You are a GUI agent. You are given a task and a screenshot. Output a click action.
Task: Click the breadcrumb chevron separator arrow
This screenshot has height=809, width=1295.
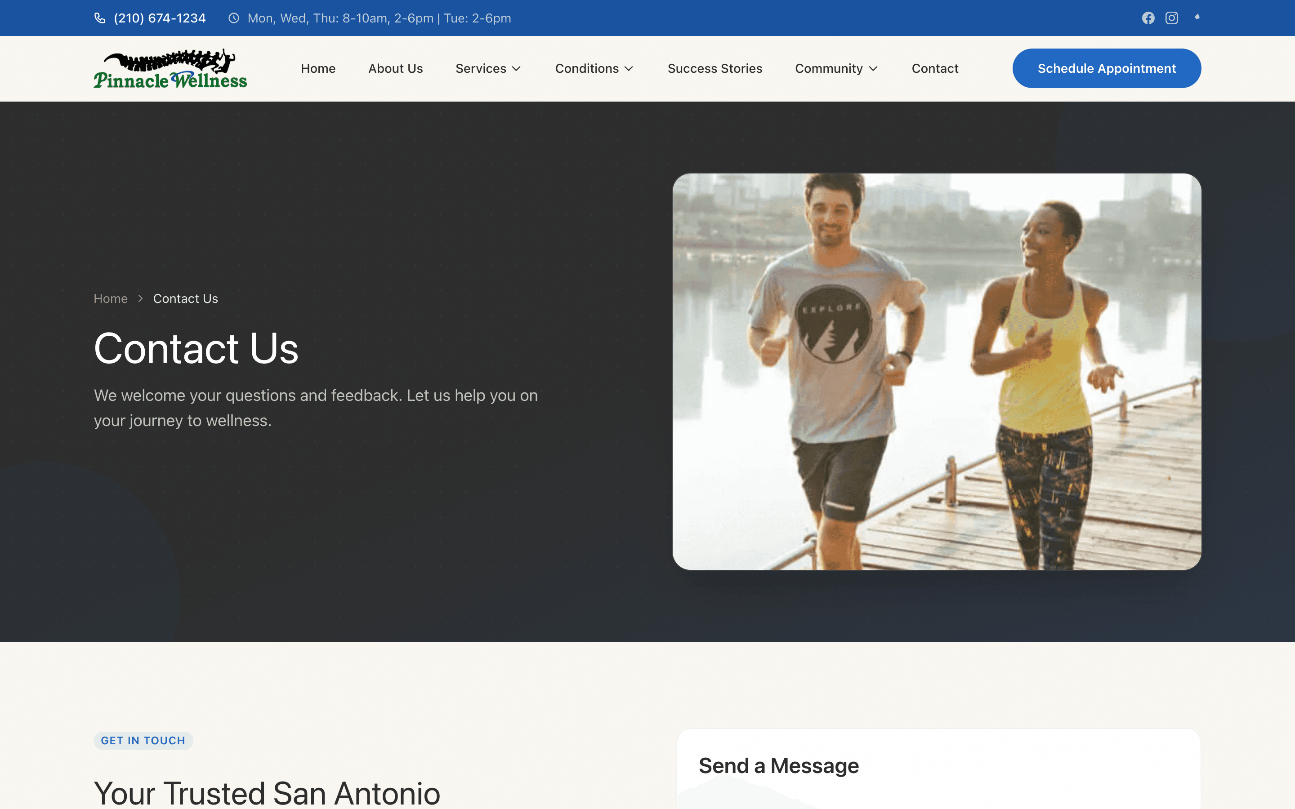140,298
